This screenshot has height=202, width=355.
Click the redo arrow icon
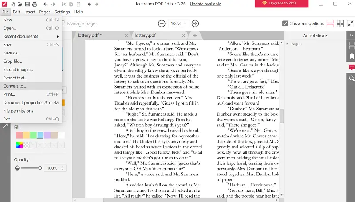coord(53,4)
